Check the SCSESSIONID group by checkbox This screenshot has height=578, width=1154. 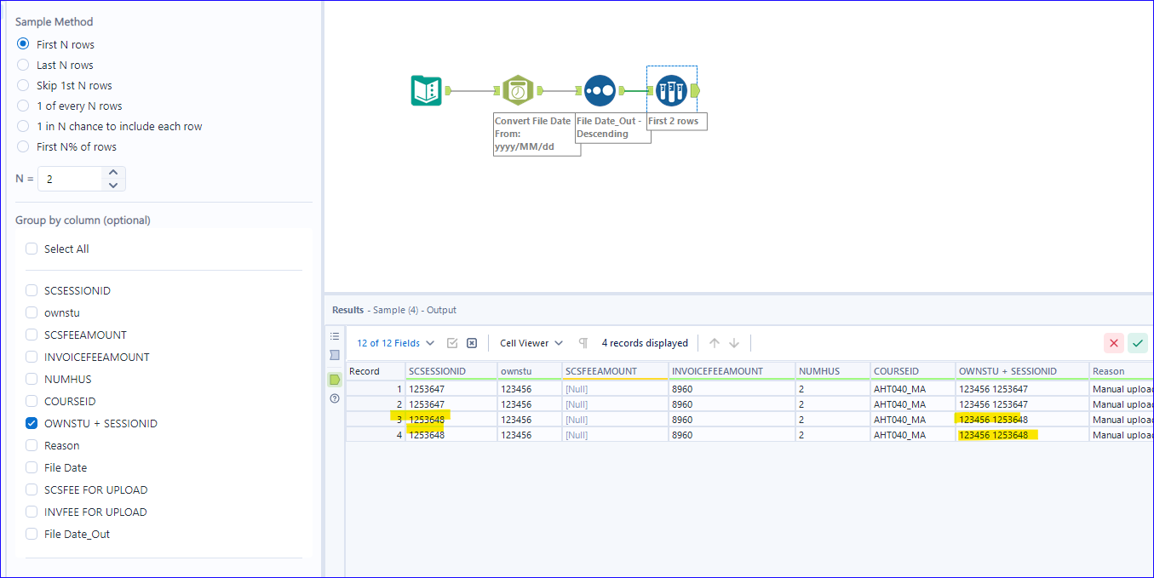click(32, 290)
